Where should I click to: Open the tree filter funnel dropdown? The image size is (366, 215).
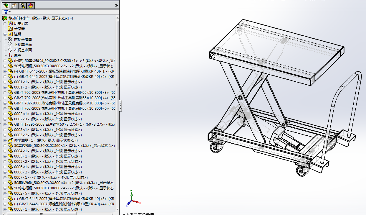tap(7, 12)
